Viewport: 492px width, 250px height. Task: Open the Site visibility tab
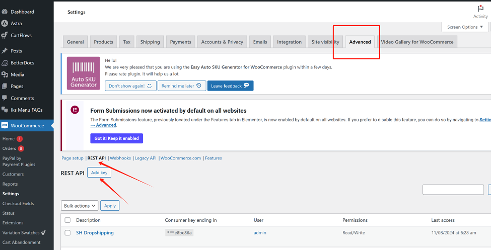[x=325, y=42]
